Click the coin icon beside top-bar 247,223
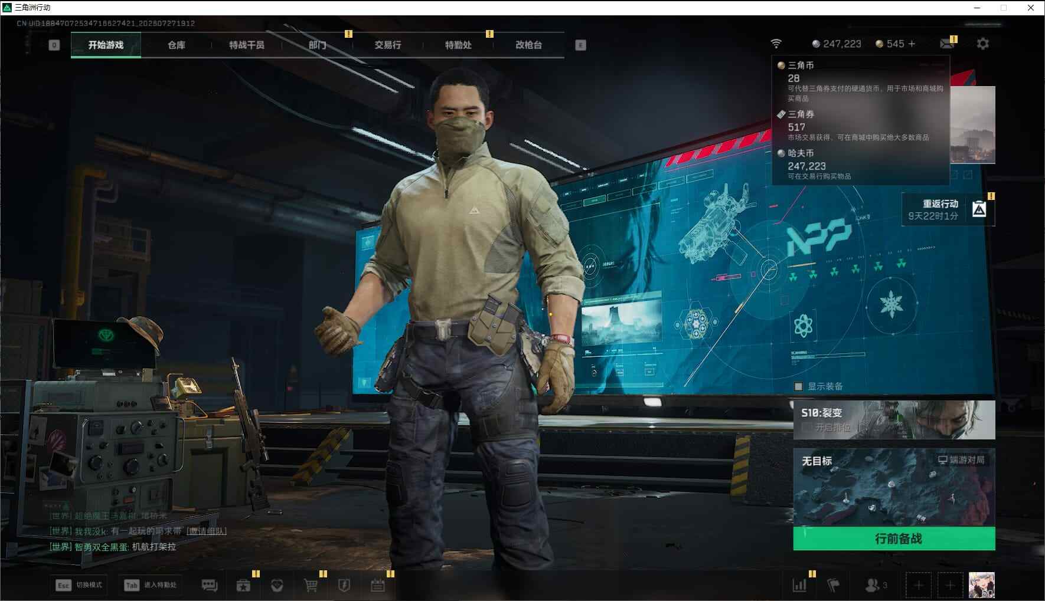Screen dimensions: 1045x601 point(816,44)
